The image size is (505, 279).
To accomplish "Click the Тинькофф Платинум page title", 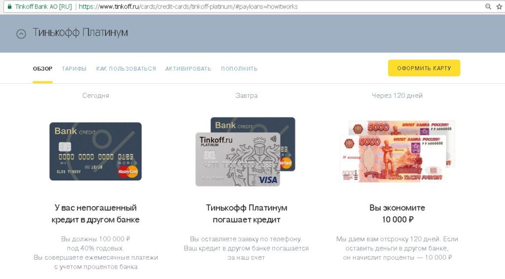I will point(80,33).
